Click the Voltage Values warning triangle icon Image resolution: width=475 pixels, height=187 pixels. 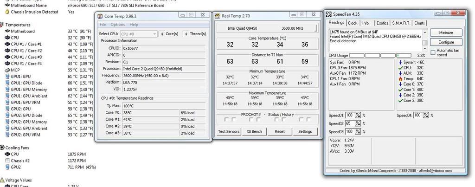(2, 180)
